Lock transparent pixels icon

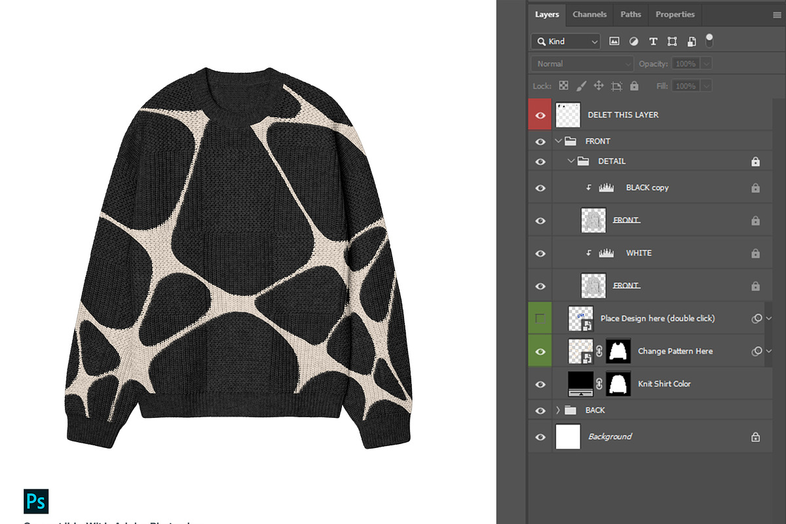coord(564,86)
